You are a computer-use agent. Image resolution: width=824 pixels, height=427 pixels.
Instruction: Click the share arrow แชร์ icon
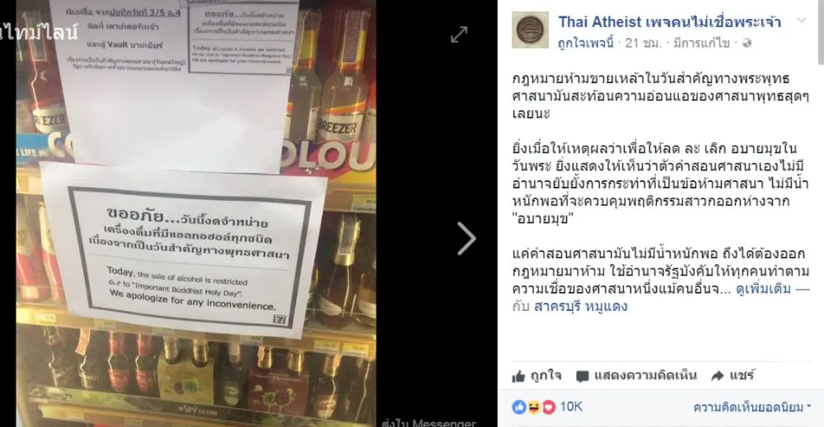point(718,376)
